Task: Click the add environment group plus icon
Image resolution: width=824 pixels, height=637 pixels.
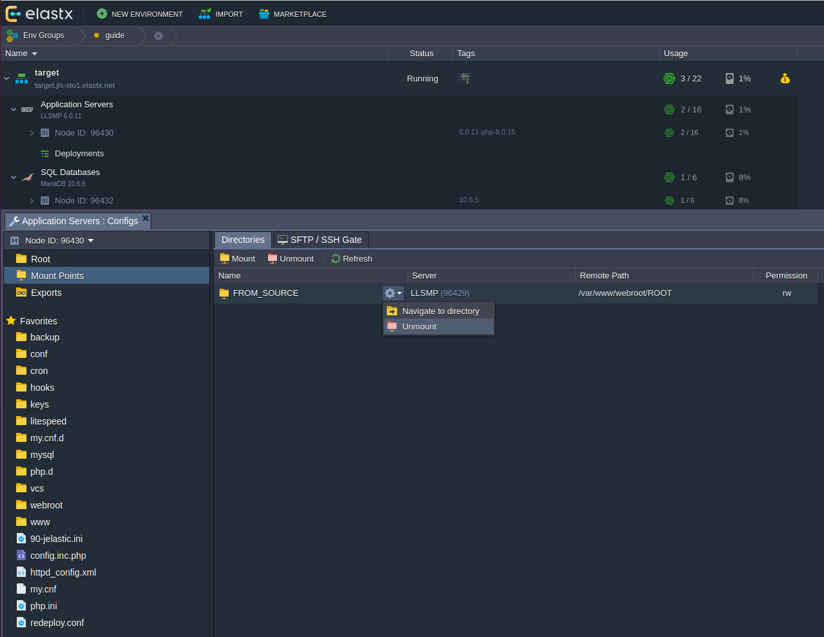Action: point(158,36)
